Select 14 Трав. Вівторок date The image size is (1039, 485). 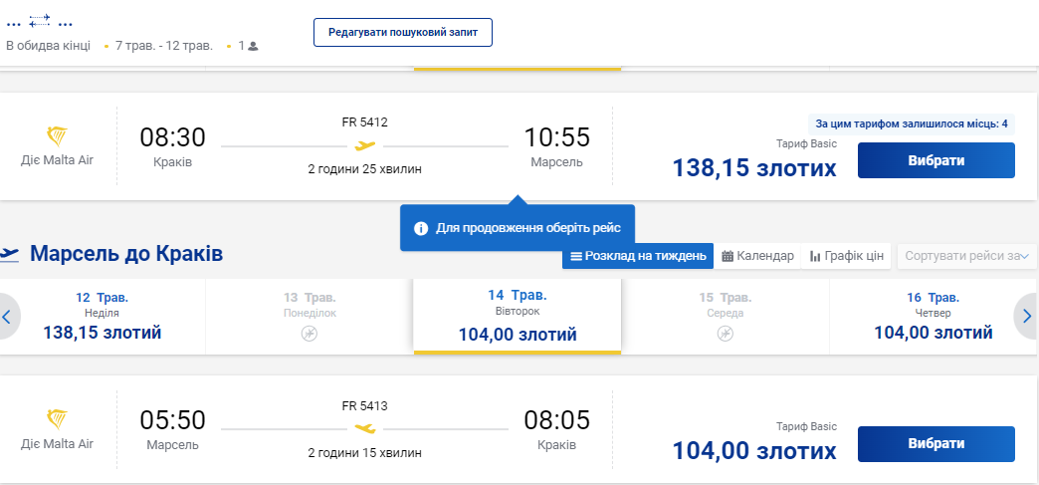coord(518,316)
